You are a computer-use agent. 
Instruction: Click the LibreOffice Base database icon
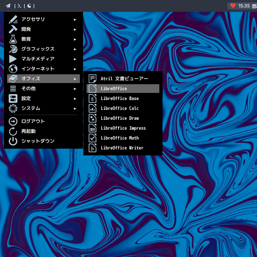pos(93,98)
